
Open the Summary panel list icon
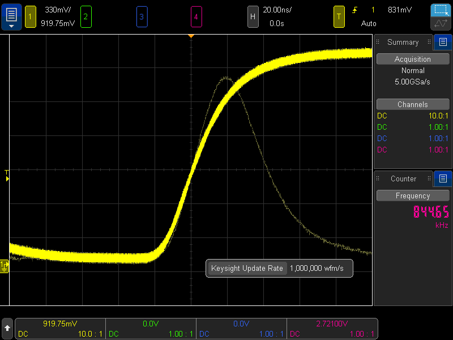point(443,42)
